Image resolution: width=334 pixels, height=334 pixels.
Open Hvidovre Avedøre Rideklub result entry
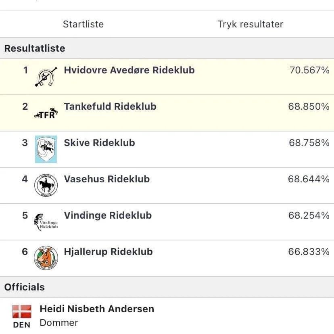tap(167, 77)
